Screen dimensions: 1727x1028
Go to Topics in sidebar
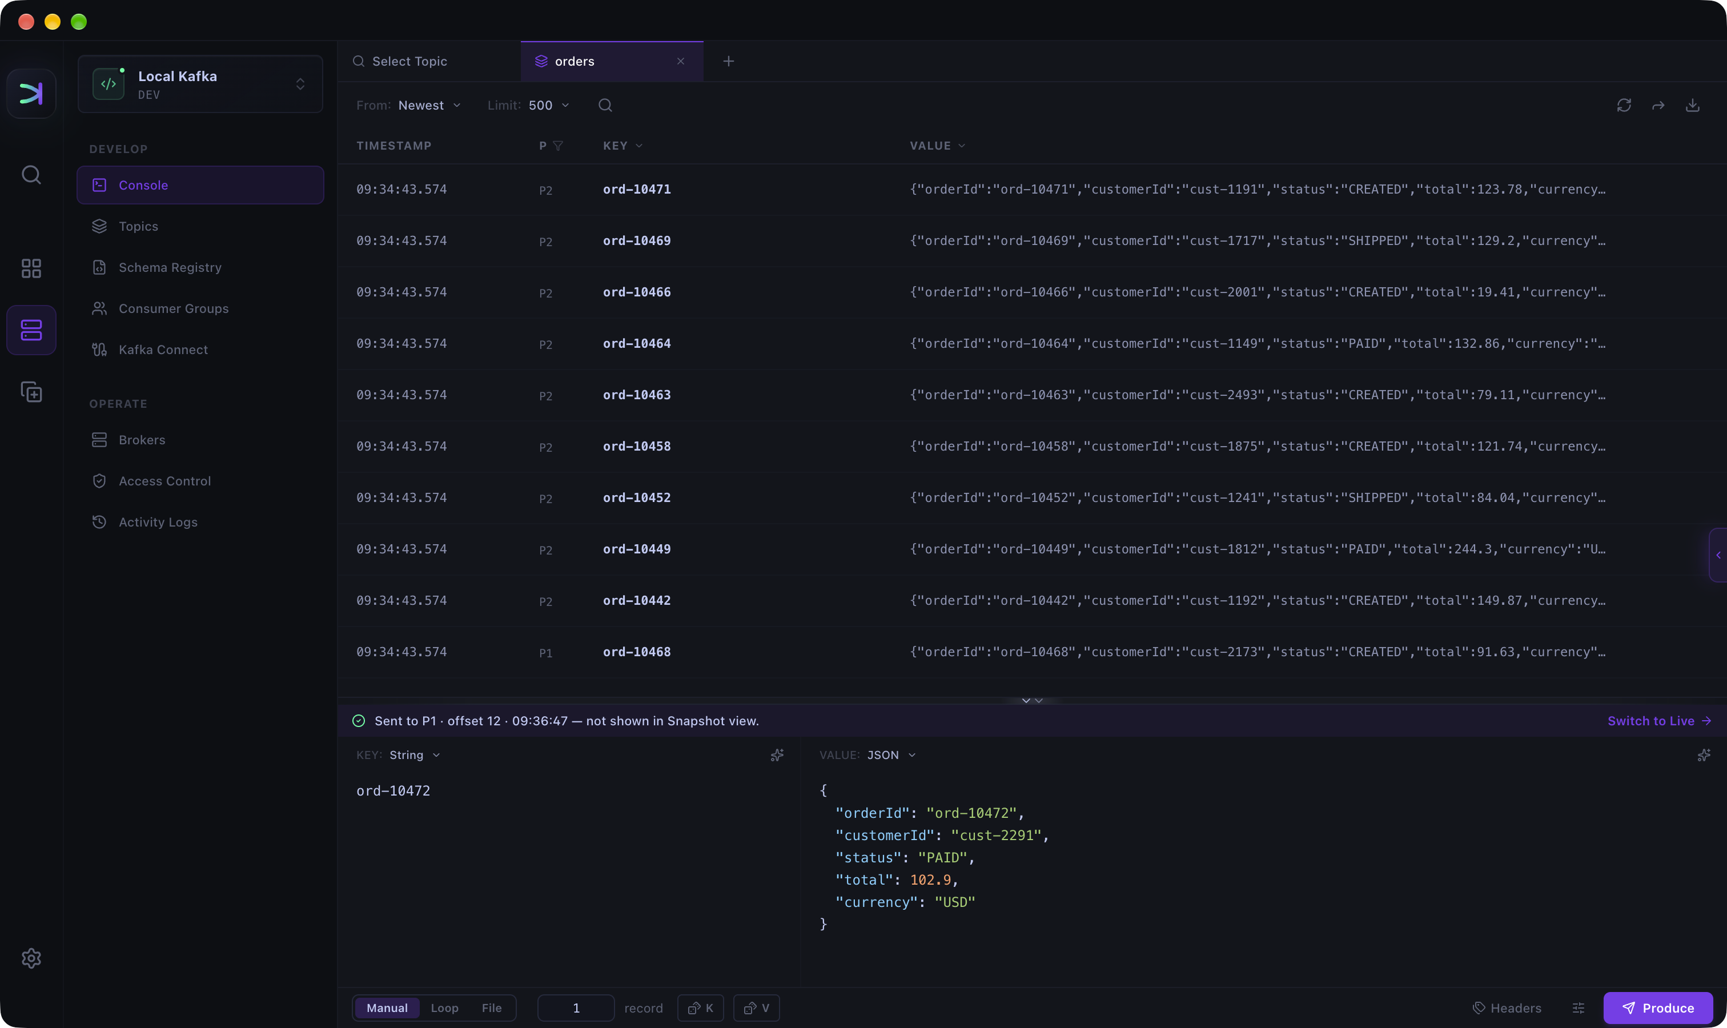point(200,227)
